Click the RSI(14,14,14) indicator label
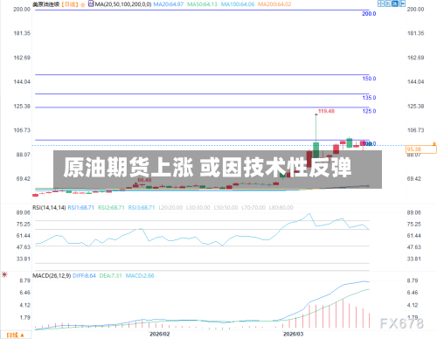Screen dimensions: 437x339 (49, 208)
